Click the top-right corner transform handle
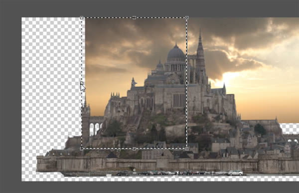The width and height of the screenshot is (299, 193). click(x=187, y=18)
